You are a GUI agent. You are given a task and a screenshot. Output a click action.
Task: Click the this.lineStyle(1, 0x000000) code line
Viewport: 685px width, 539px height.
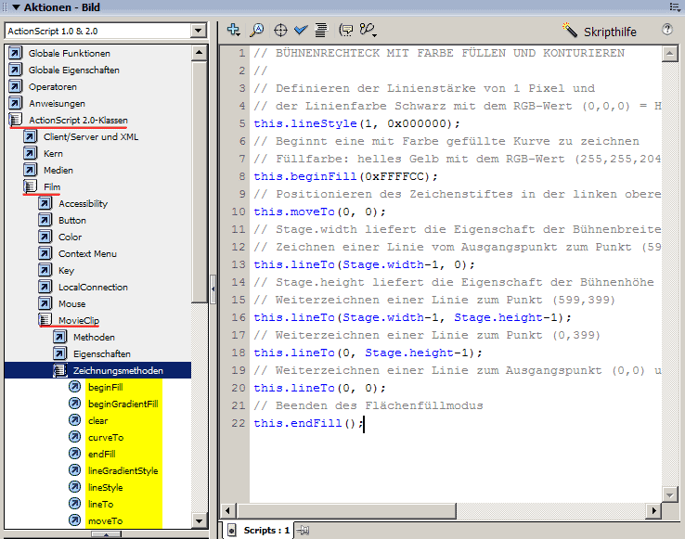[x=356, y=123]
